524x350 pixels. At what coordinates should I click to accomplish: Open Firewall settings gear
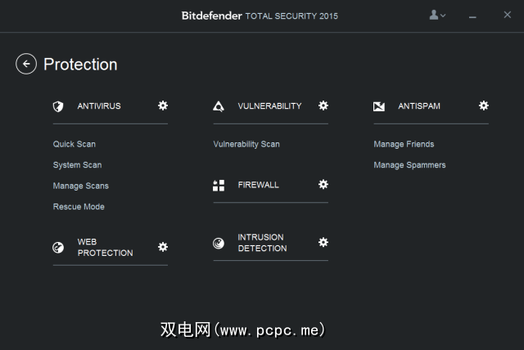click(x=323, y=185)
